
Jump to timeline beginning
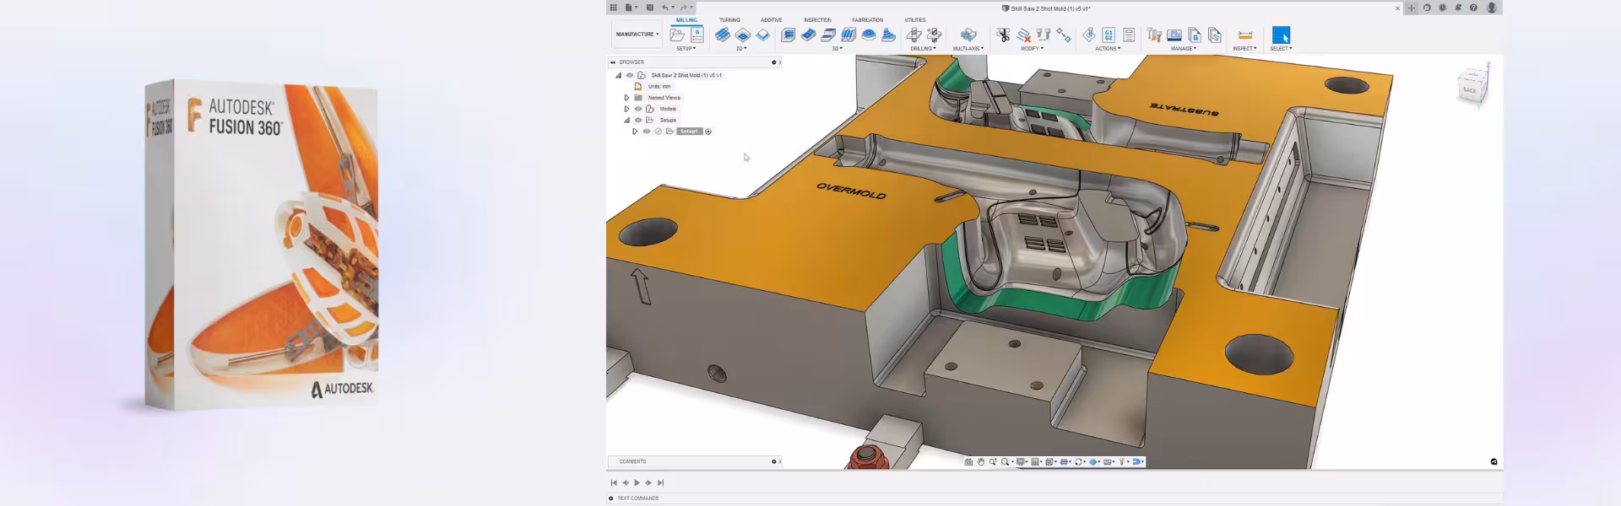point(614,482)
